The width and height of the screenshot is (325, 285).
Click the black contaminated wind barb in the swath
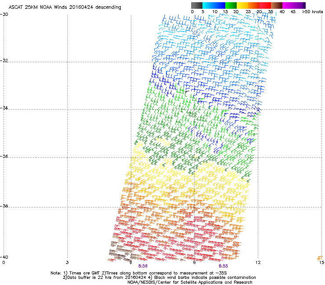(x=187, y=92)
